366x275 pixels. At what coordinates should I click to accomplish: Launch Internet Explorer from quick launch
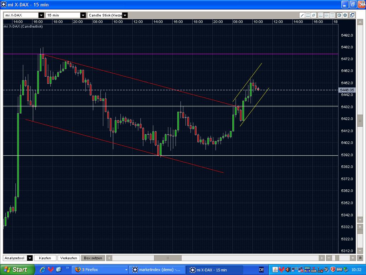point(43,270)
